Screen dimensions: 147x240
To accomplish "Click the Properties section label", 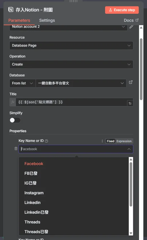I will (x=18, y=131).
